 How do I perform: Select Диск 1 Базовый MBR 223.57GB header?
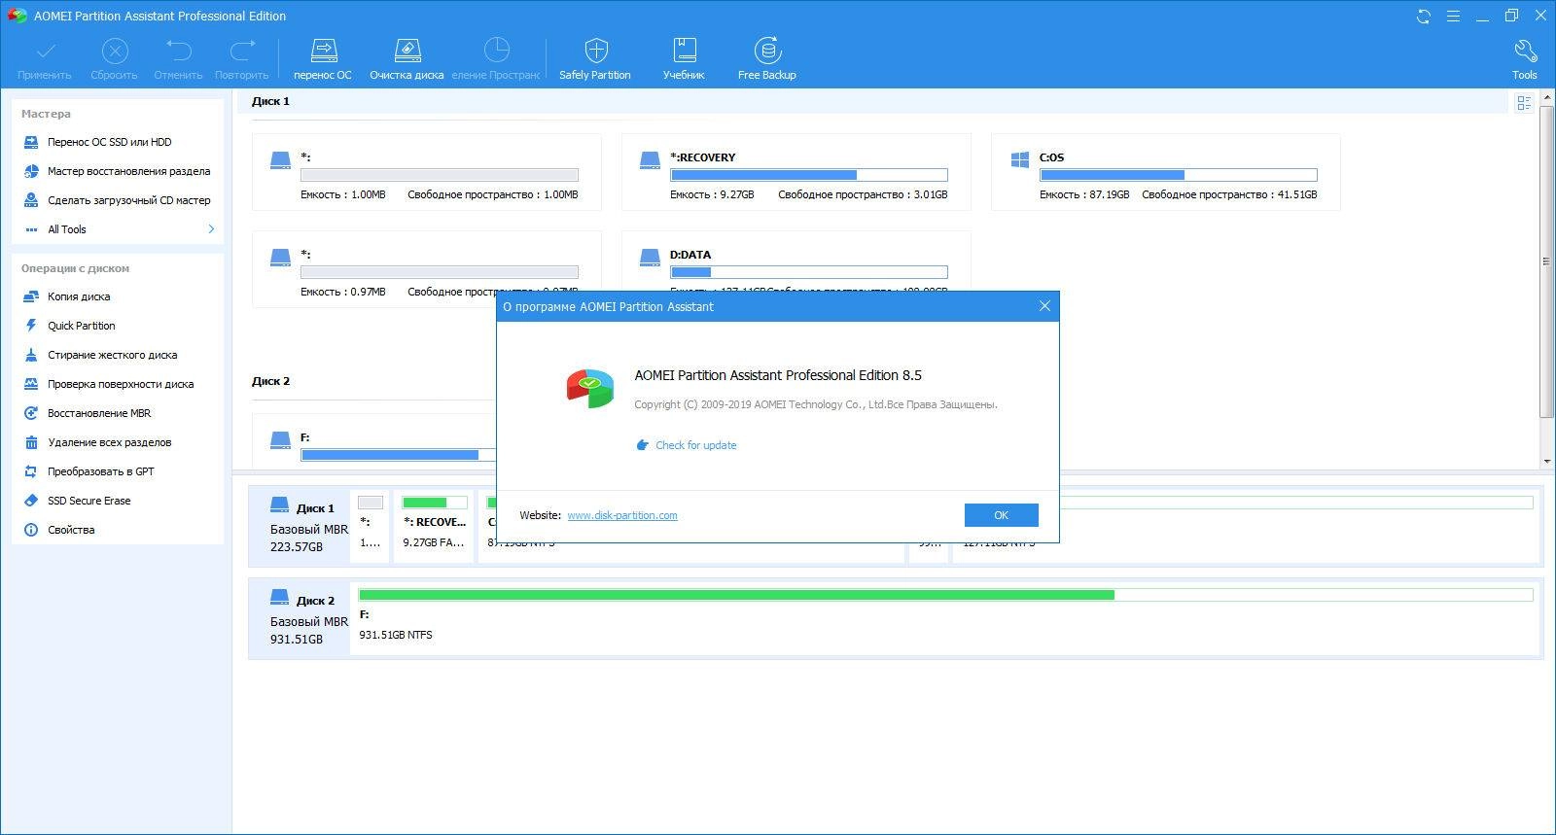pos(300,526)
